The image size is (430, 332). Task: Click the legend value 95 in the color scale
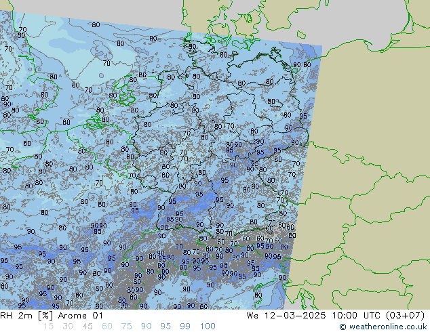pyautogui.click(x=165, y=327)
